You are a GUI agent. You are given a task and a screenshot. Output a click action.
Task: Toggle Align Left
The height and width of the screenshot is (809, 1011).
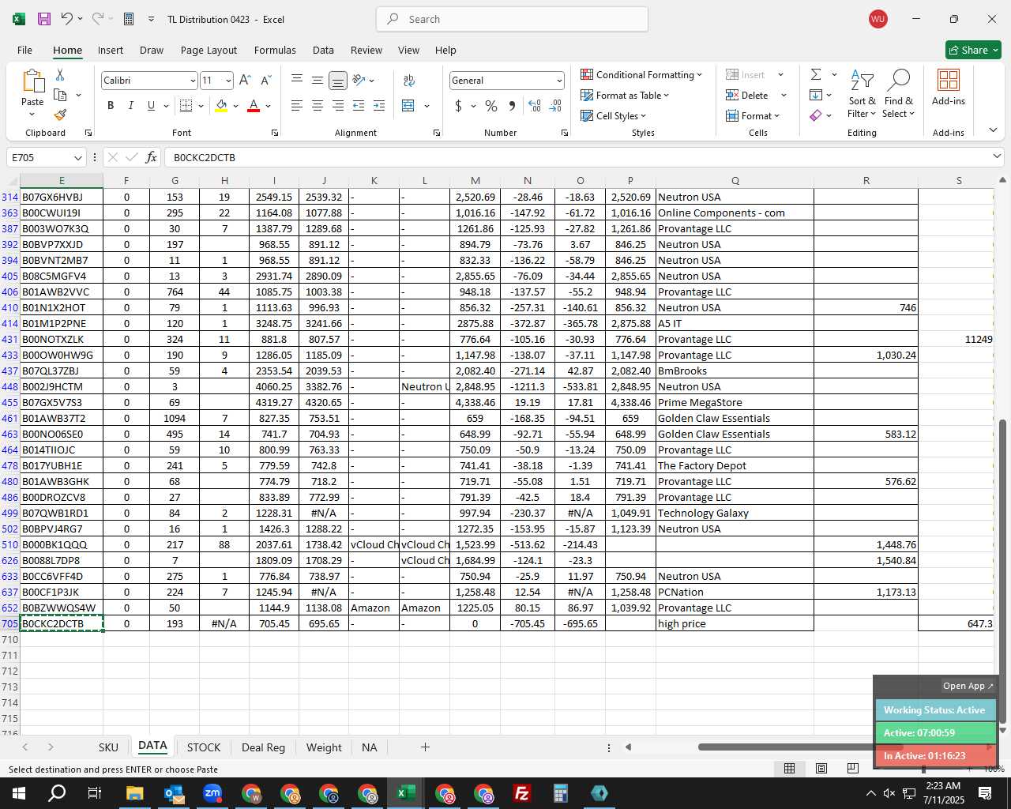tap(297, 105)
